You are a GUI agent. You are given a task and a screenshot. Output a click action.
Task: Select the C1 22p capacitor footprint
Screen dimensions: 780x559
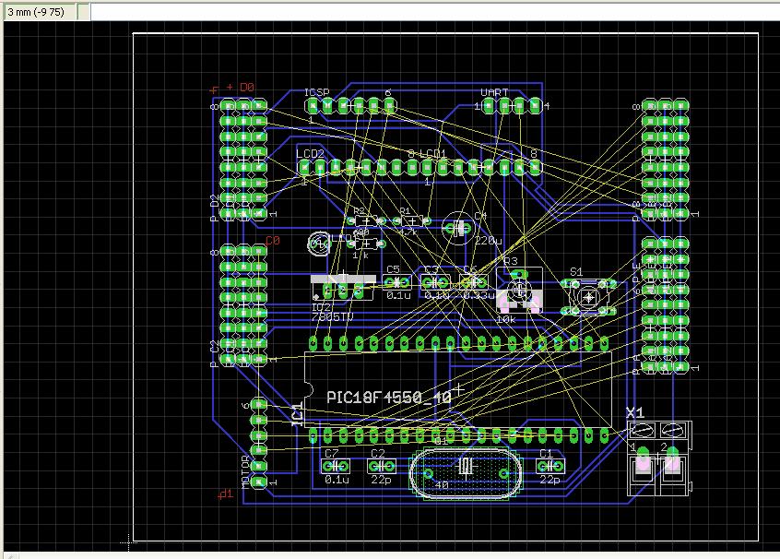tap(550, 467)
